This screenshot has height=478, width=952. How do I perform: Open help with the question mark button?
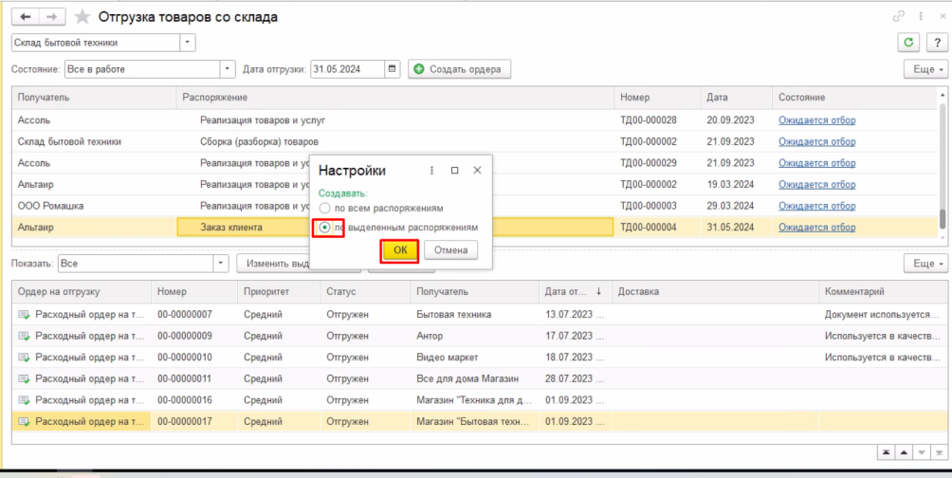coord(935,43)
